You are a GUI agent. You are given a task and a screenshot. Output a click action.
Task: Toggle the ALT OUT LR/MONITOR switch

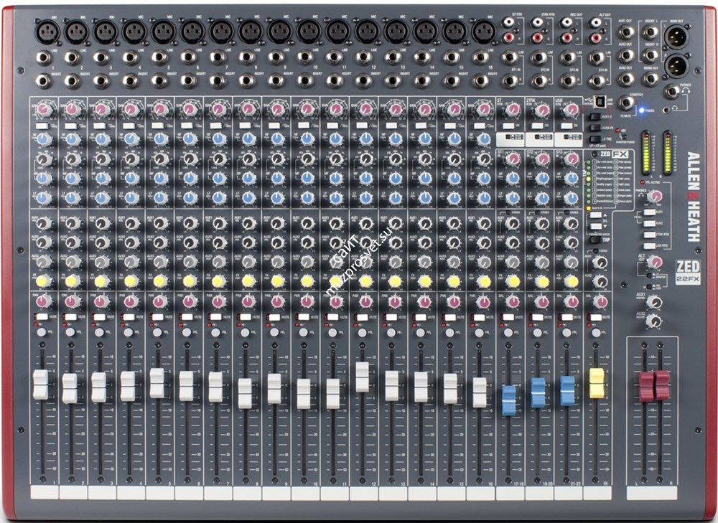[x=649, y=275]
